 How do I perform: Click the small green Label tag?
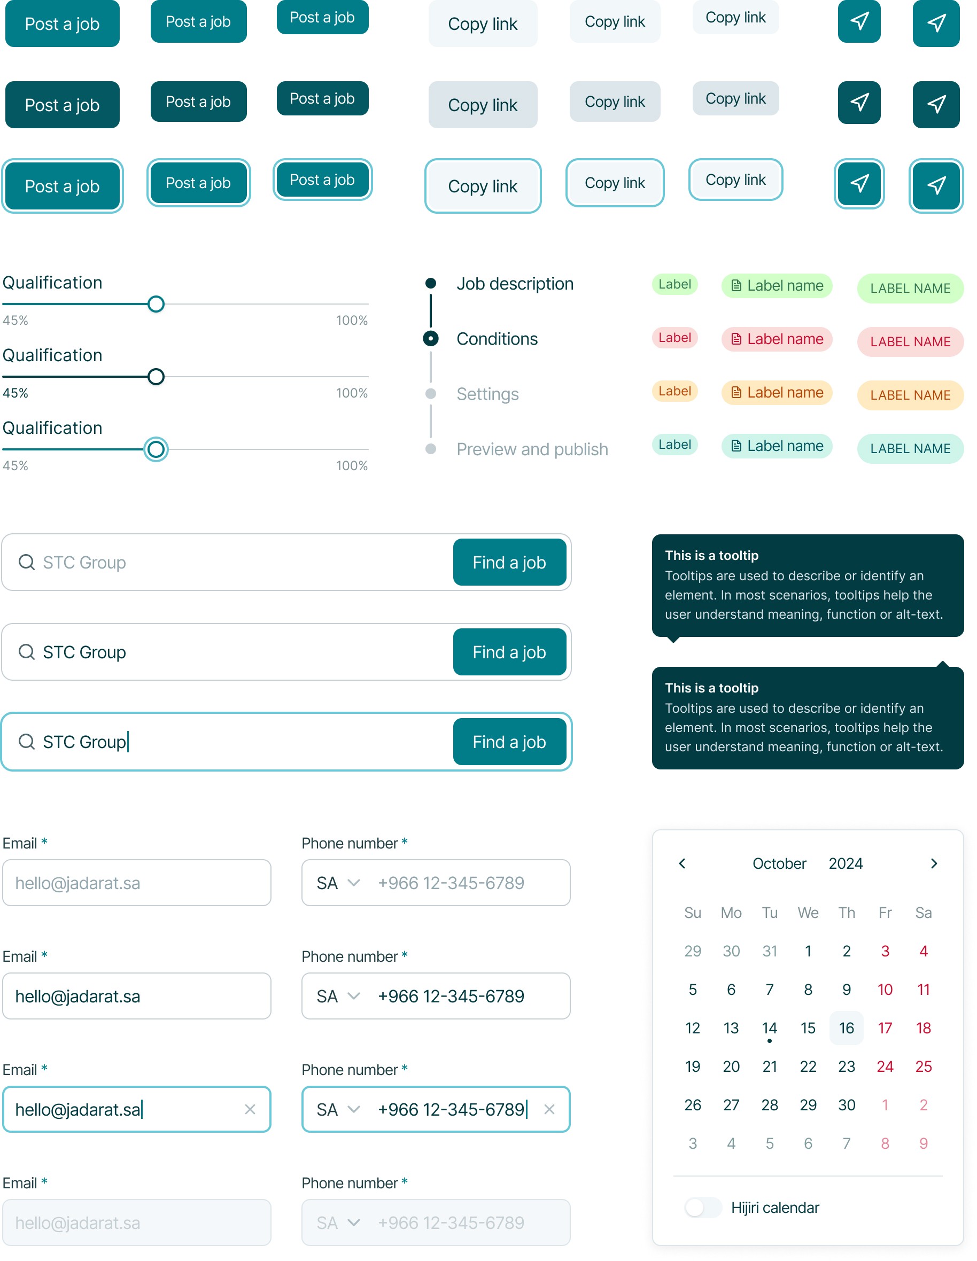674,284
